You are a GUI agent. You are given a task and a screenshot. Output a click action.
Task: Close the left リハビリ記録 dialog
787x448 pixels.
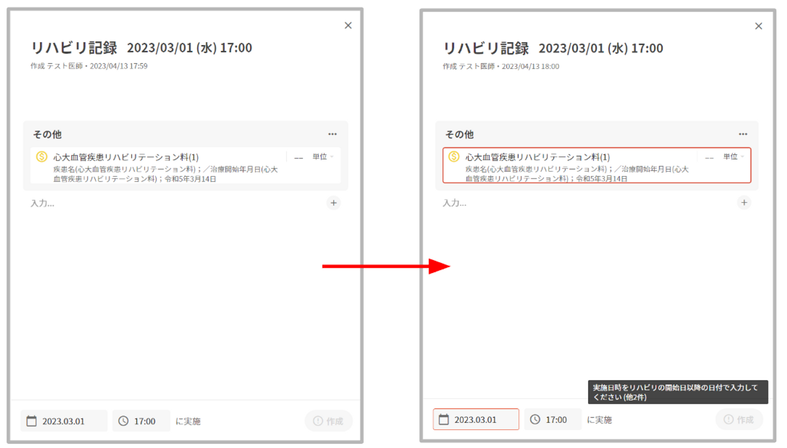point(348,26)
